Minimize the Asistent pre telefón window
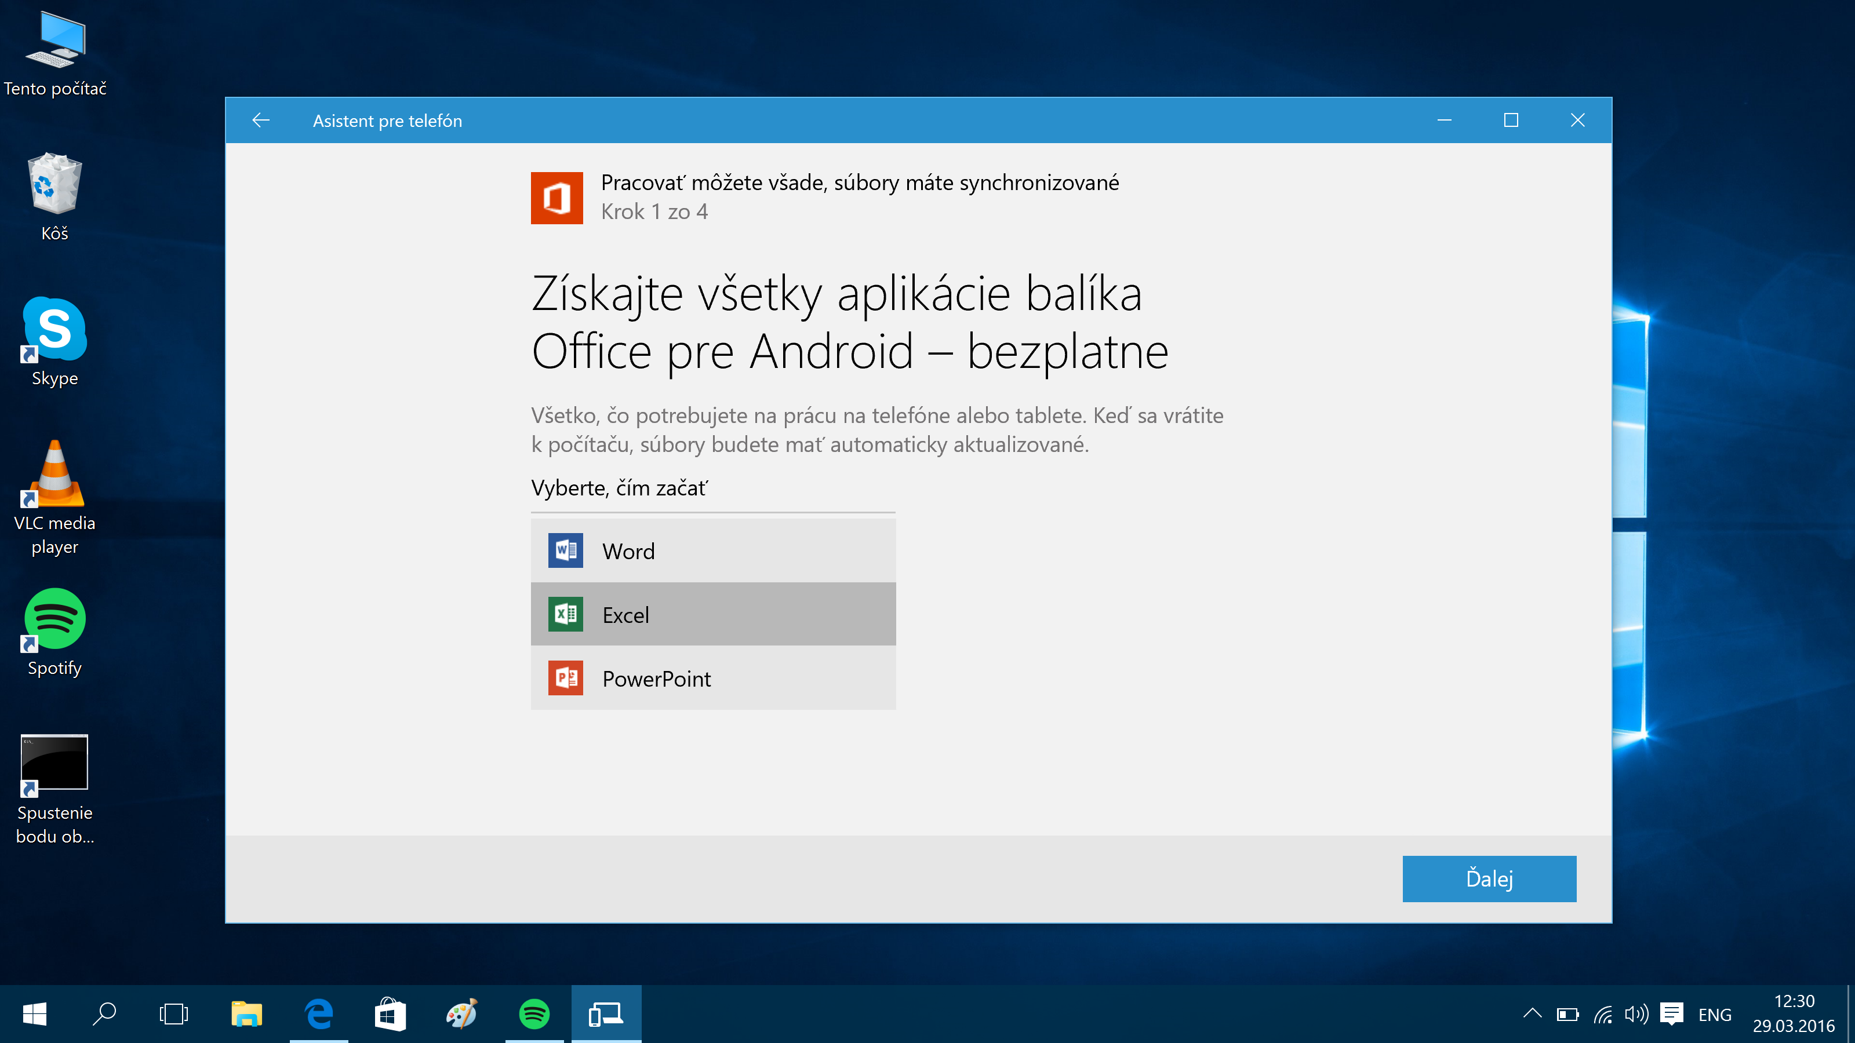 pos(1444,120)
